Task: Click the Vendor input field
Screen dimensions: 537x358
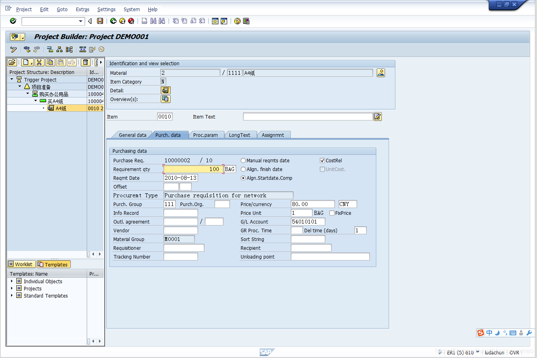Action: point(181,230)
